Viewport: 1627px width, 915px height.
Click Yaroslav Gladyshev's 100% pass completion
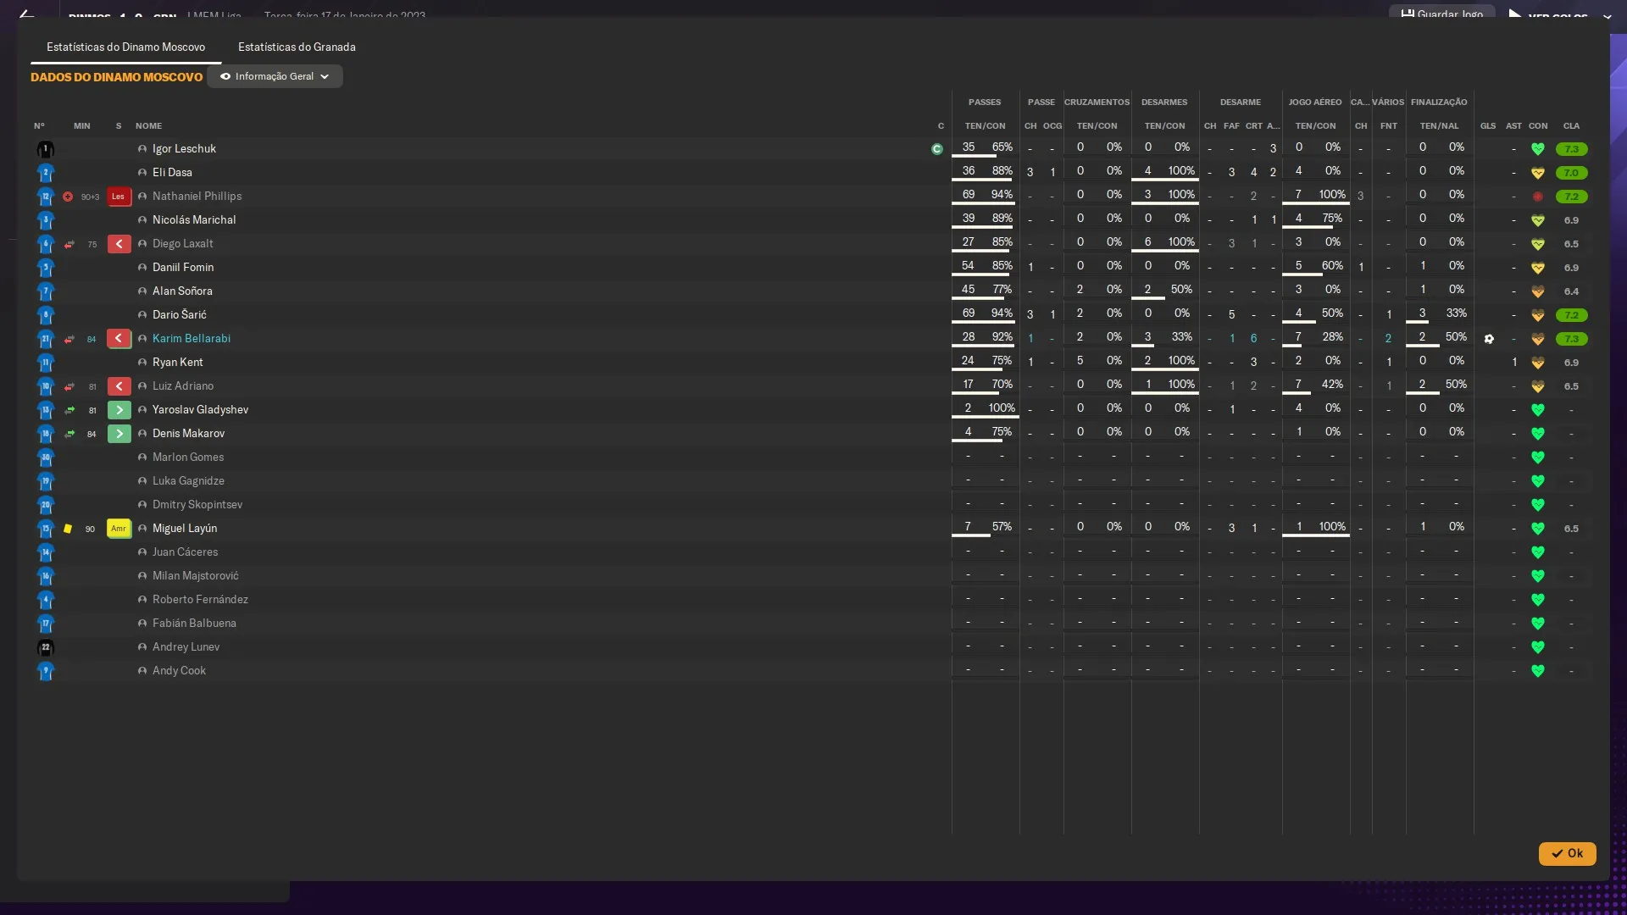1002,408
